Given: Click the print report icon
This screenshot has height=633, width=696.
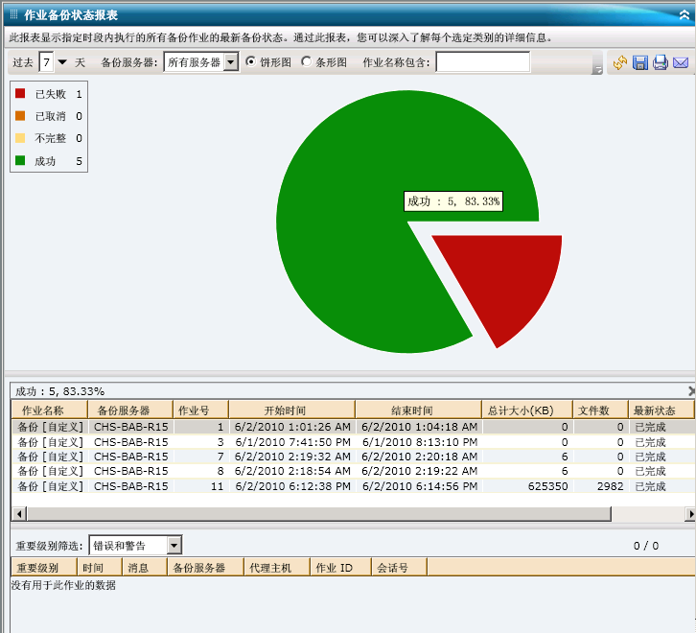Looking at the screenshot, I should tap(661, 62).
